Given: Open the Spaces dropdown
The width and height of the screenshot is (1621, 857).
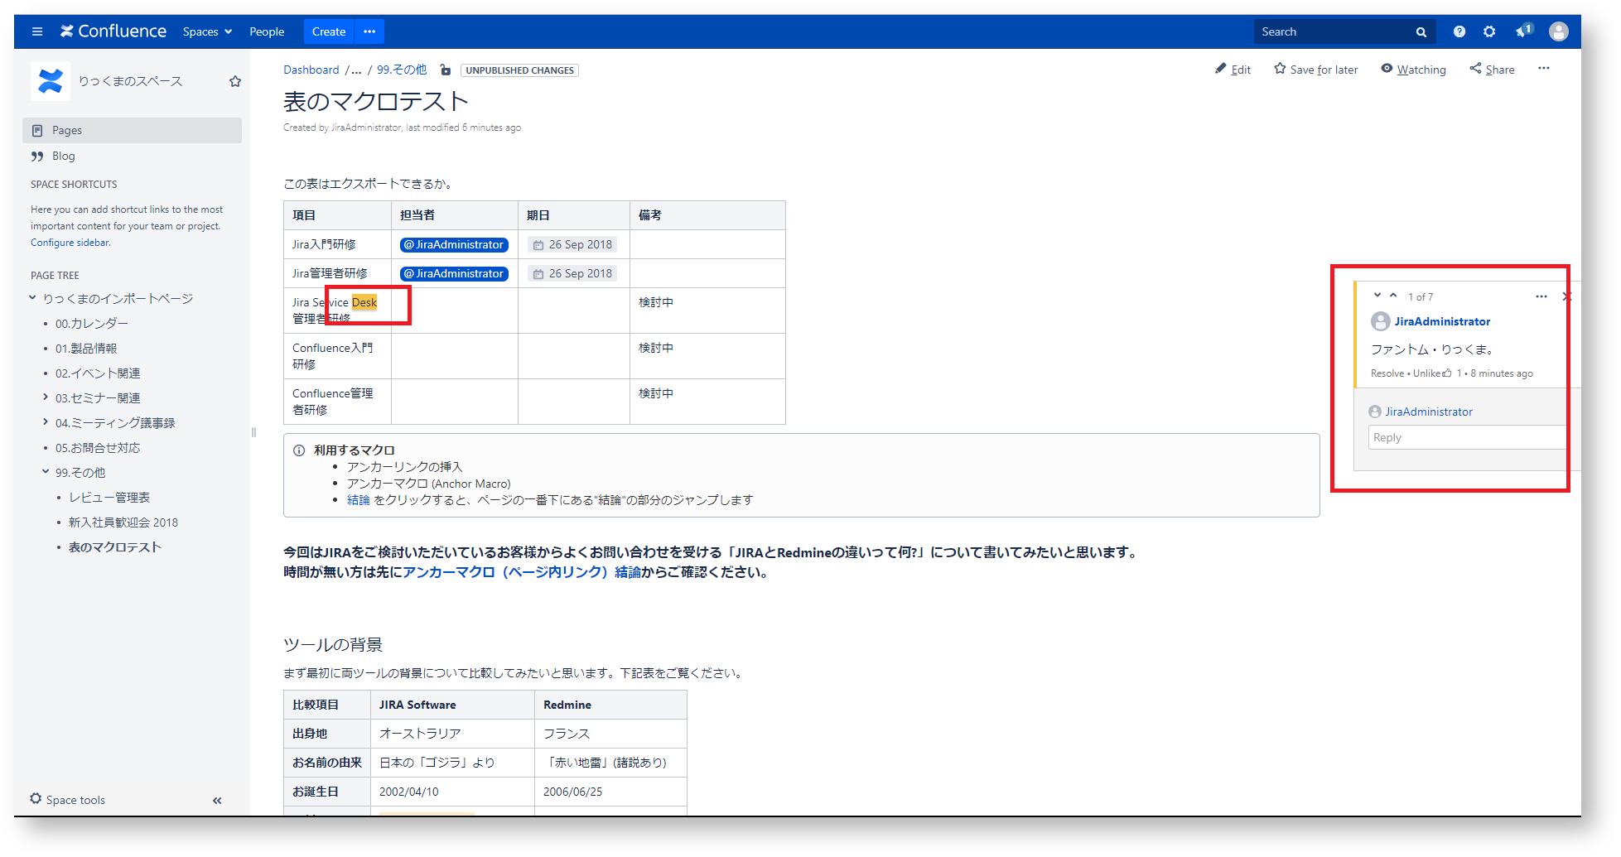Looking at the screenshot, I should click(207, 31).
